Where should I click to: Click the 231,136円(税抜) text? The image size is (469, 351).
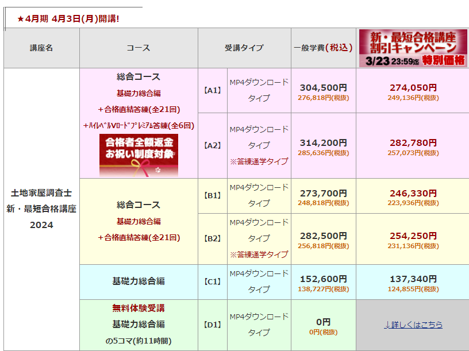coord(413,246)
